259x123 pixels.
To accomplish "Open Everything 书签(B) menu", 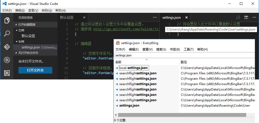I will click(175, 49).
